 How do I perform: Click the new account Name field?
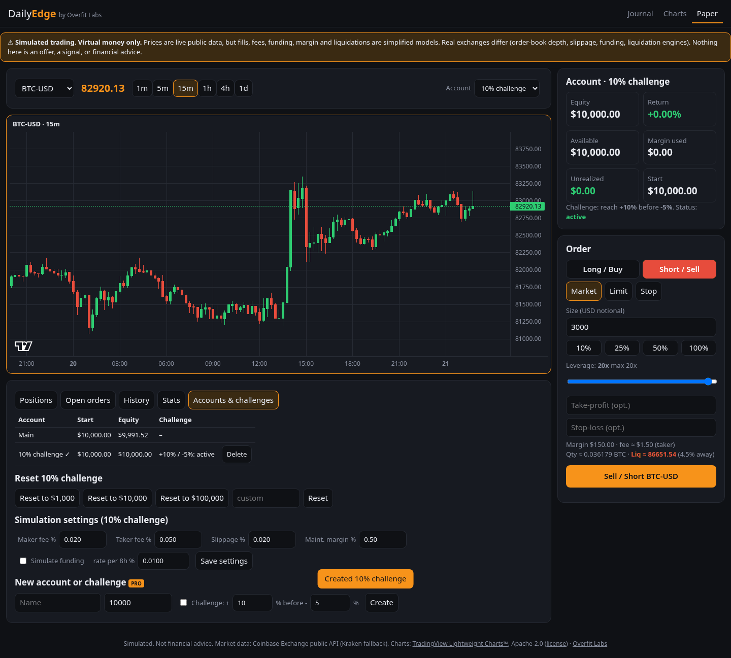coord(58,603)
